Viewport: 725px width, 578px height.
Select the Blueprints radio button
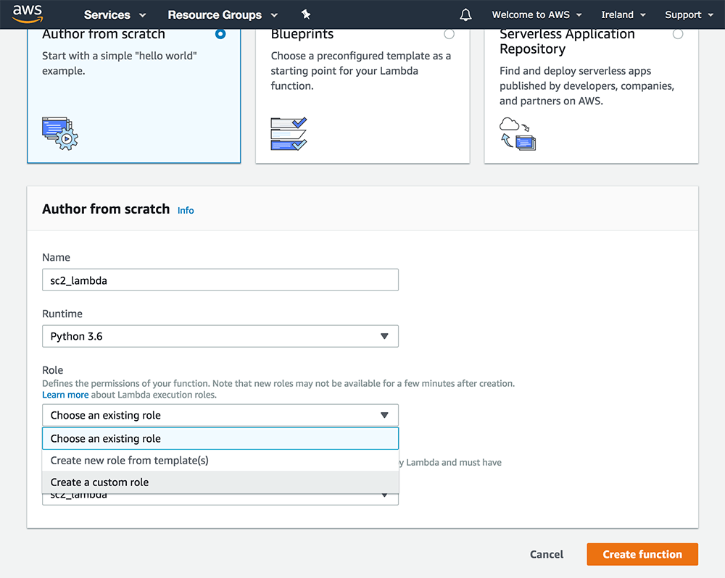[x=449, y=33]
